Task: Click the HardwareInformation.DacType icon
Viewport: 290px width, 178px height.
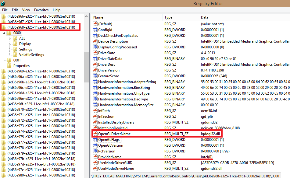Action: click(x=95, y=99)
